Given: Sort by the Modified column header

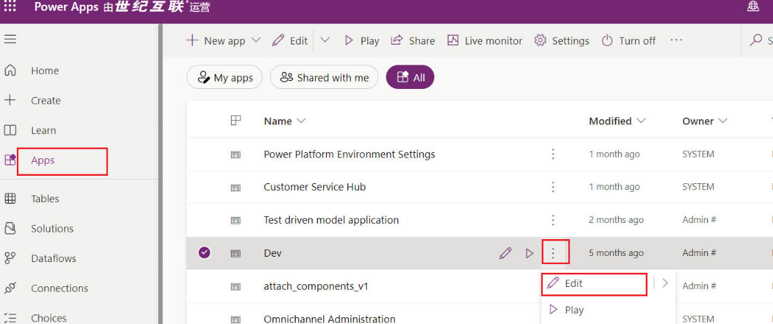Looking at the screenshot, I should 617,121.
